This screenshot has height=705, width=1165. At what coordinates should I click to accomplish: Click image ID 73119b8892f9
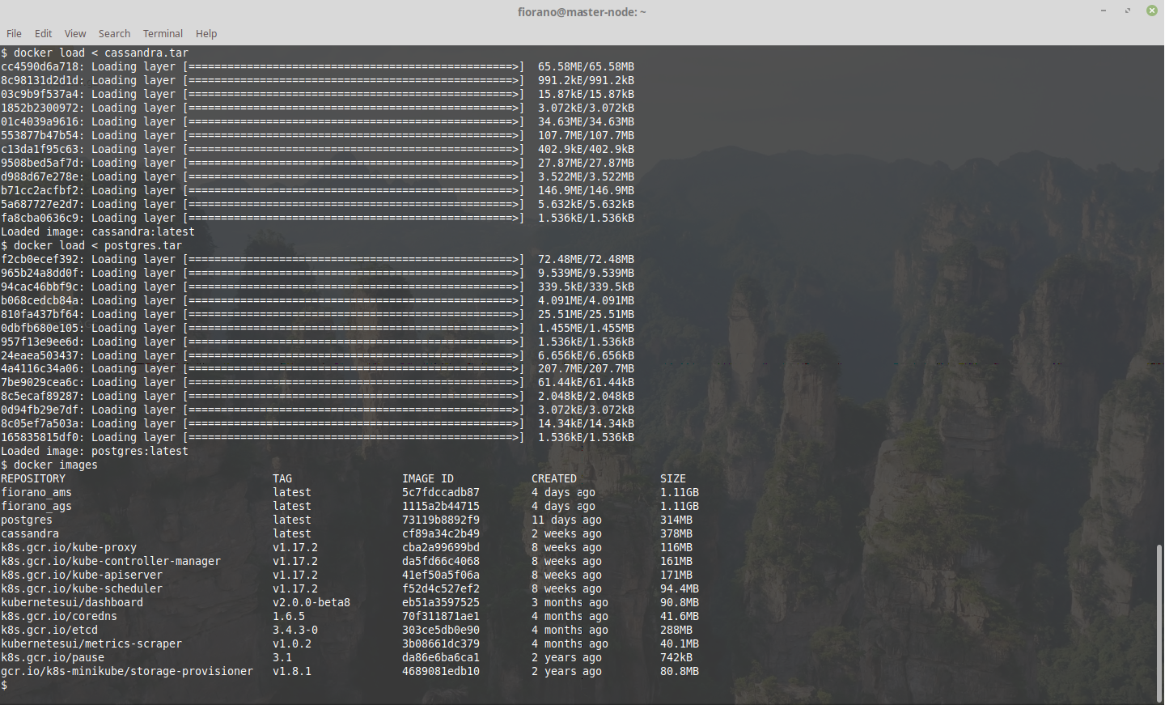441,520
